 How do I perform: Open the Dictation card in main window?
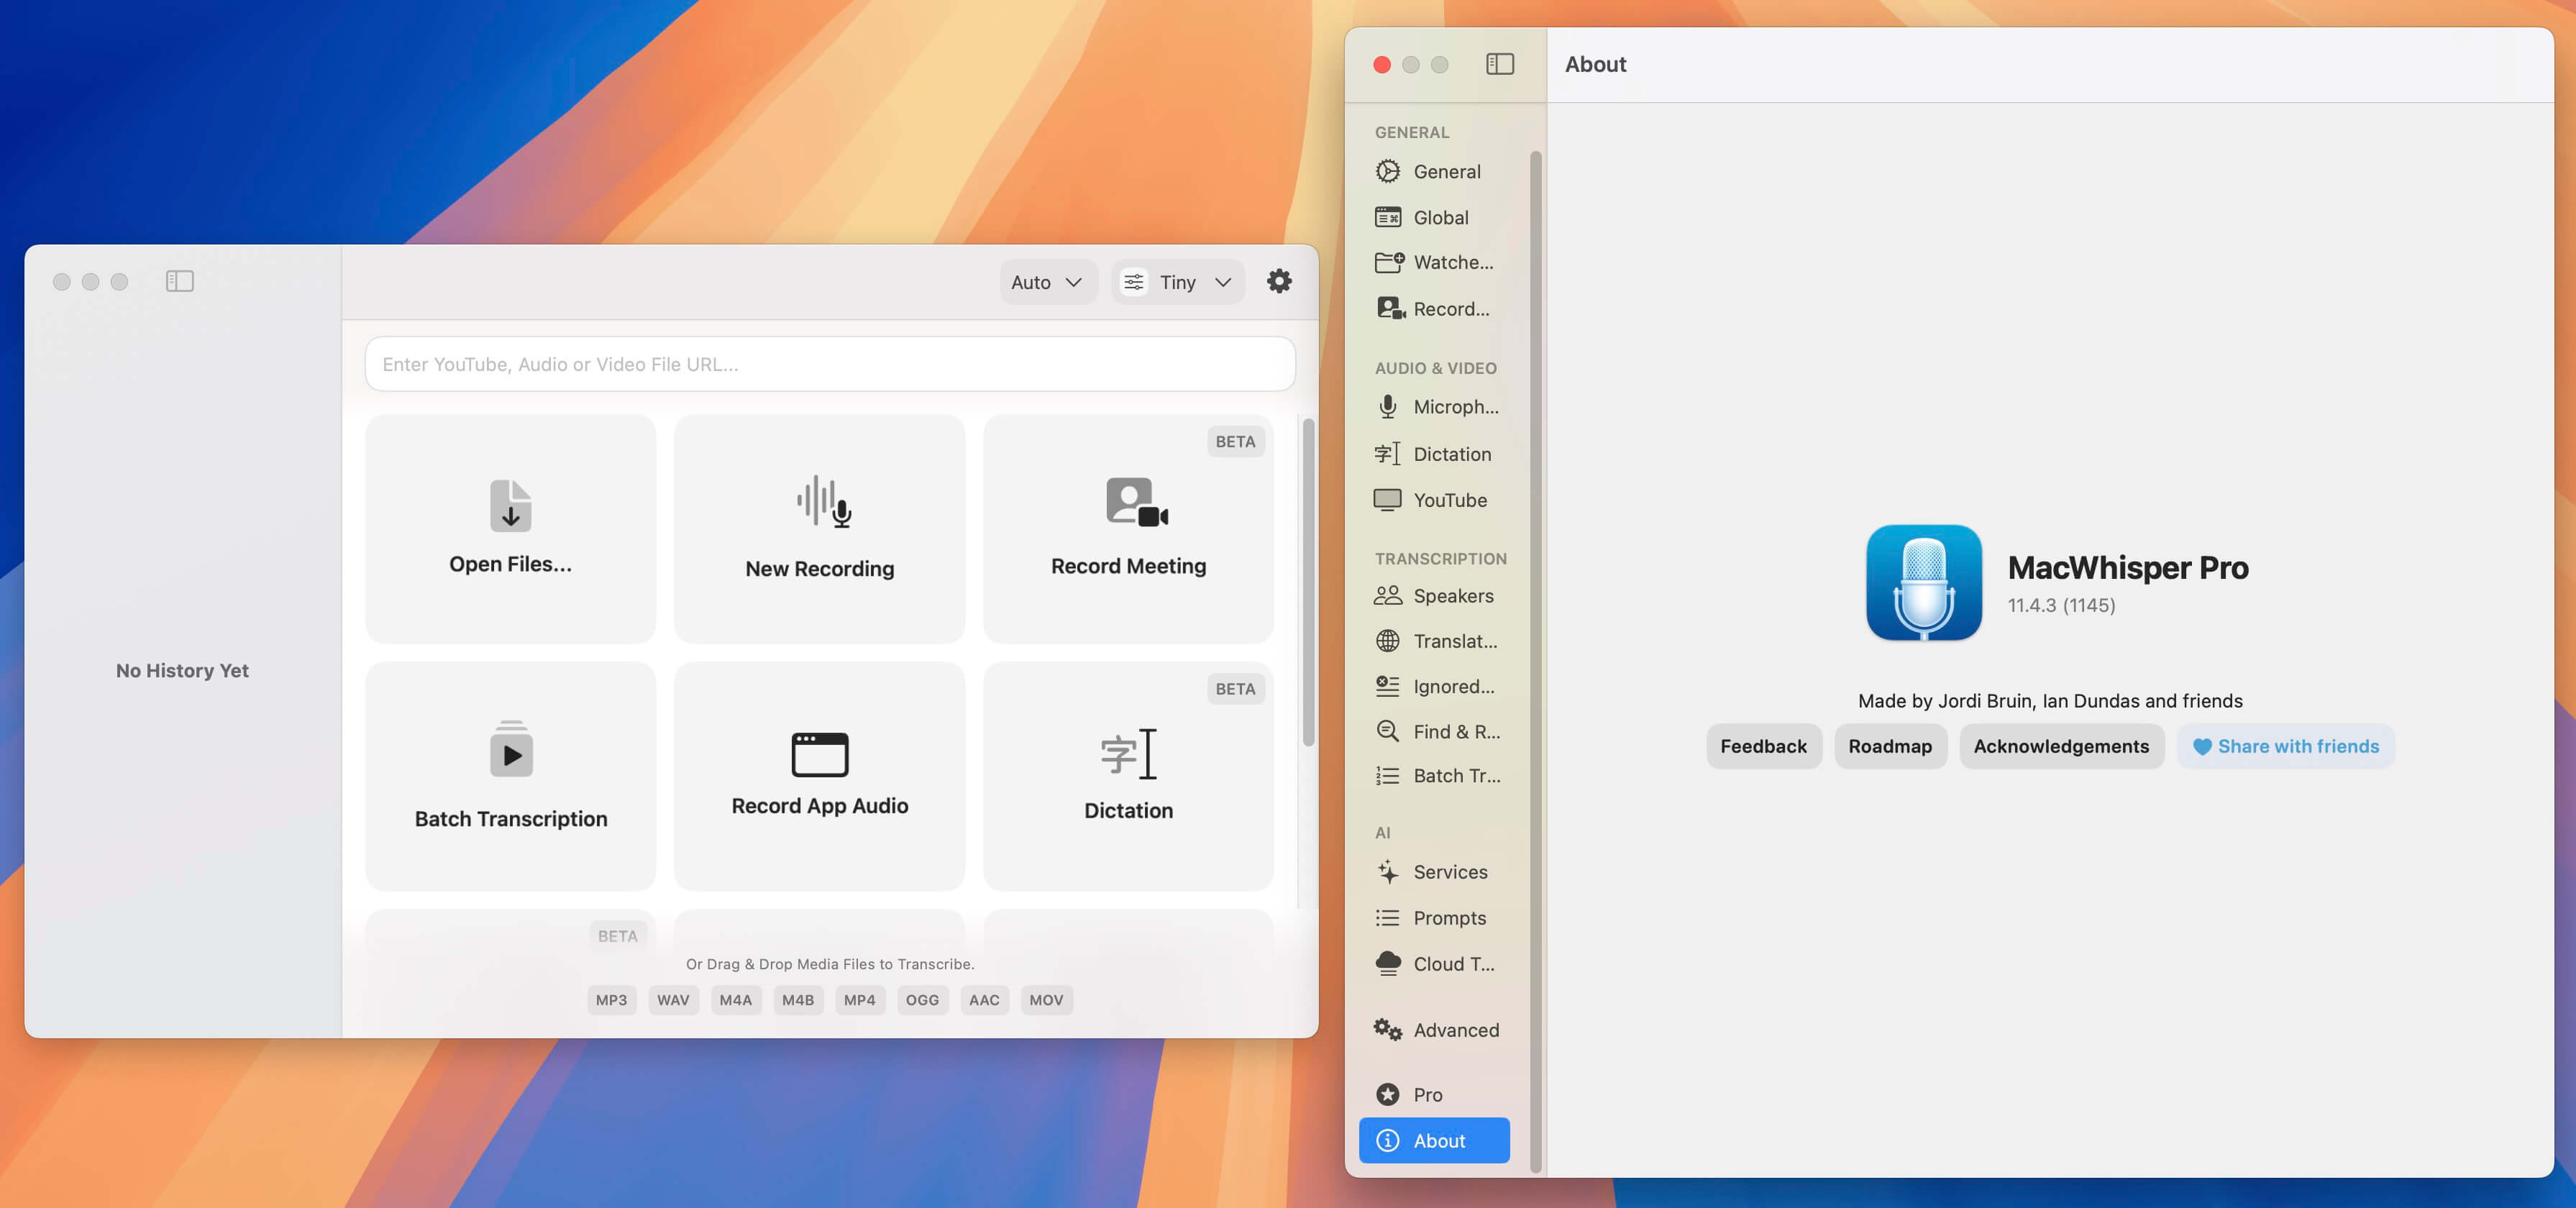(1128, 776)
